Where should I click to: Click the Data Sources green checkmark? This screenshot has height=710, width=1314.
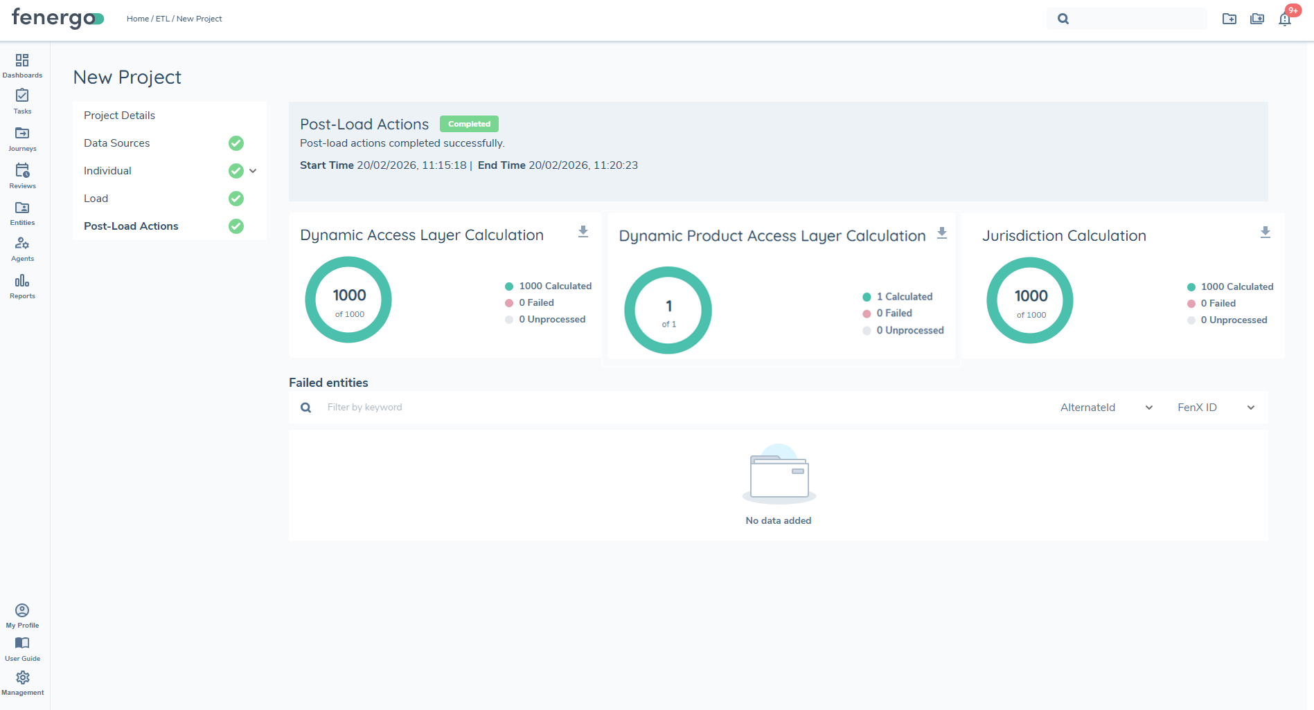click(236, 143)
